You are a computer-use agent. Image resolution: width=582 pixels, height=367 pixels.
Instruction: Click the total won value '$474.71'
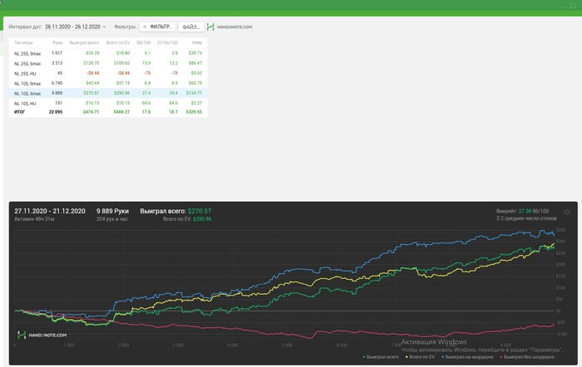pyautogui.click(x=91, y=111)
